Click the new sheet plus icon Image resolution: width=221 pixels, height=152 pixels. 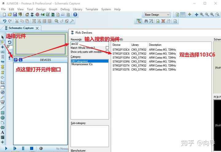[158, 21]
